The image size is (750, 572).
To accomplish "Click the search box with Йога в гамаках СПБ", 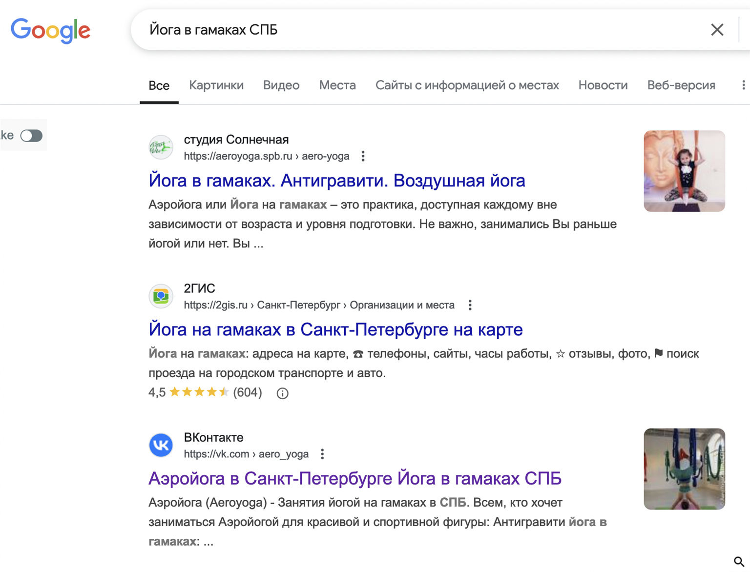I will click(x=420, y=30).
